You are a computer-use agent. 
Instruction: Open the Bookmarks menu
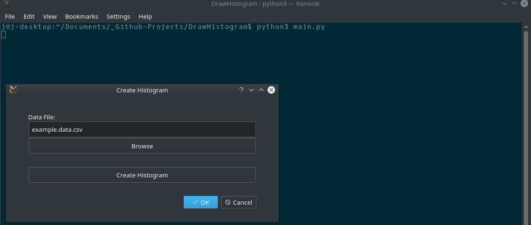pyautogui.click(x=82, y=17)
